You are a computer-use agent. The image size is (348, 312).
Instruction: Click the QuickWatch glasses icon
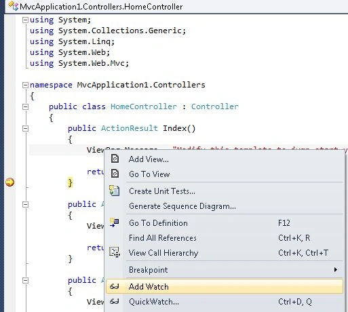(x=114, y=302)
